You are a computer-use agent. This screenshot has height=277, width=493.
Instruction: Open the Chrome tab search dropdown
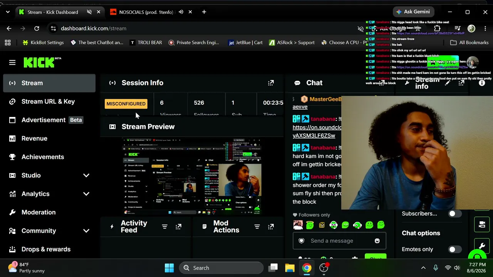(x=8, y=12)
